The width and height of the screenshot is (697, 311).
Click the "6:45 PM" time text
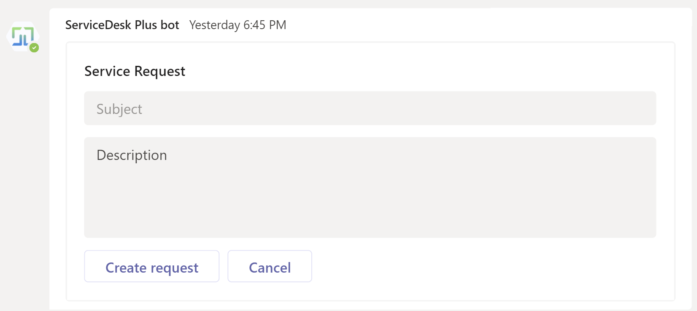pyautogui.click(x=265, y=25)
